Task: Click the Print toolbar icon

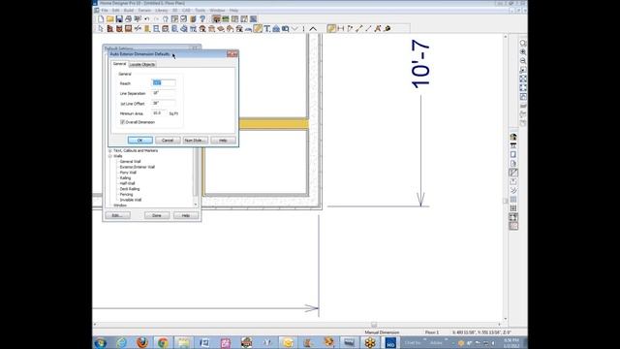Action: point(128,19)
